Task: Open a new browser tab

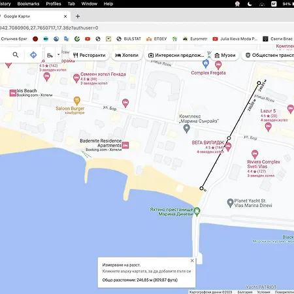Action: pyautogui.click(x=78, y=16)
